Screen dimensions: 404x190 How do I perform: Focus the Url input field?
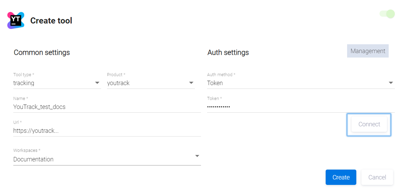pyautogui.click(x=107, y=130)
